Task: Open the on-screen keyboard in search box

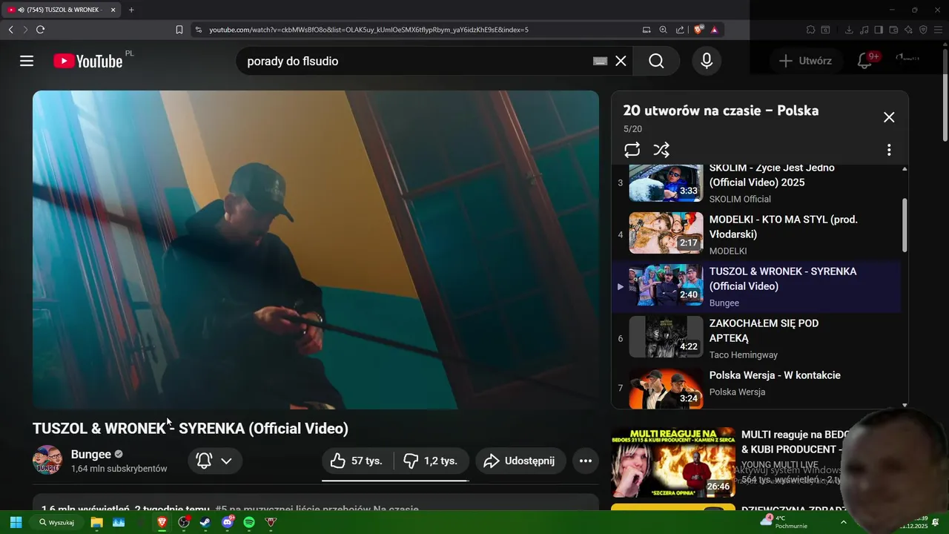Action: (x=601, y=61)
